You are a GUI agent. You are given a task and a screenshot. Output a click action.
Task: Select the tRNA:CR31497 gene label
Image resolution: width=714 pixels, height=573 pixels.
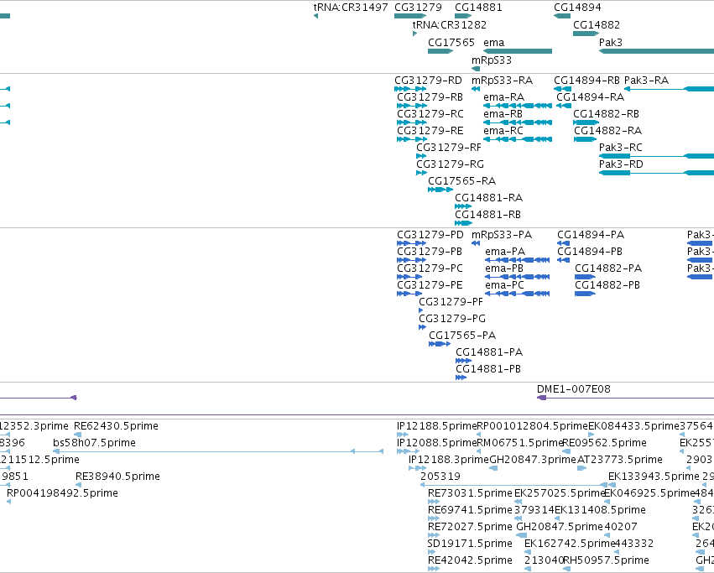pos(351,8)
